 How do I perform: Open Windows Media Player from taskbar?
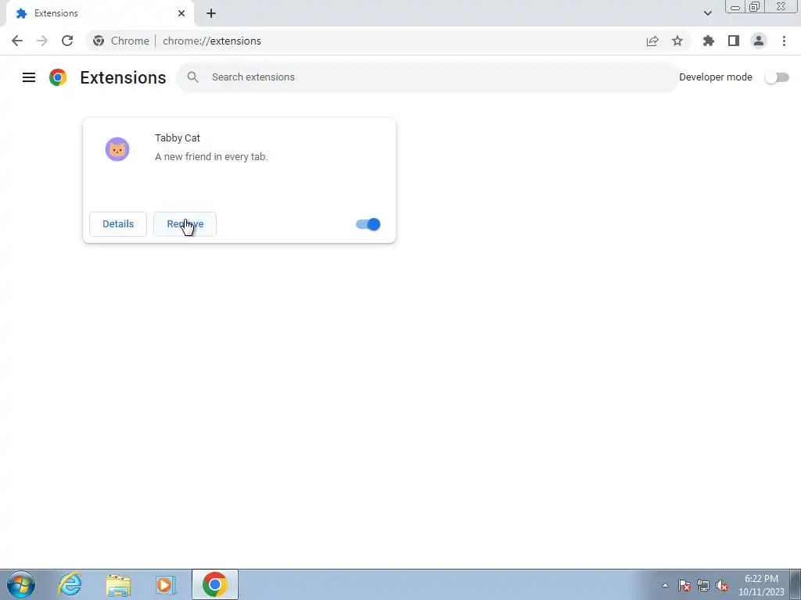click(166, 584)
